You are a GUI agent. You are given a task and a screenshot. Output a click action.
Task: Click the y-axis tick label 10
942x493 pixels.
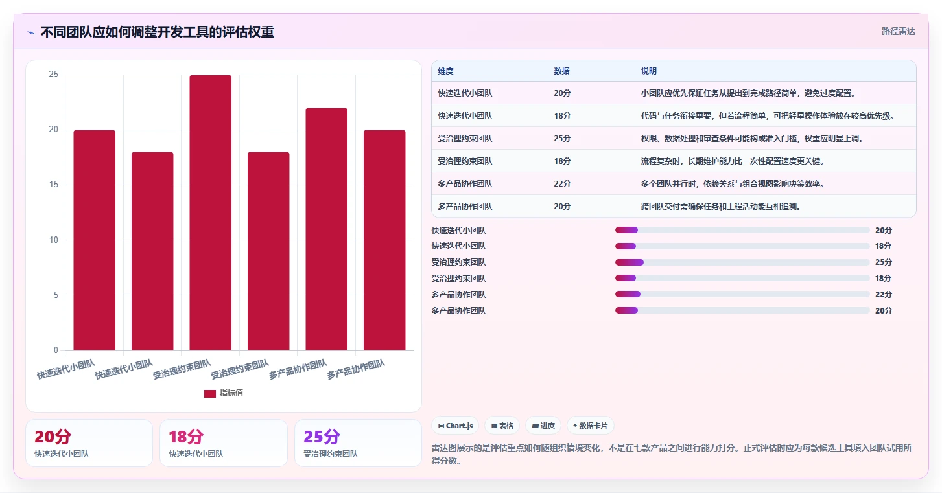pyautogui.click(x=54, y=240)
